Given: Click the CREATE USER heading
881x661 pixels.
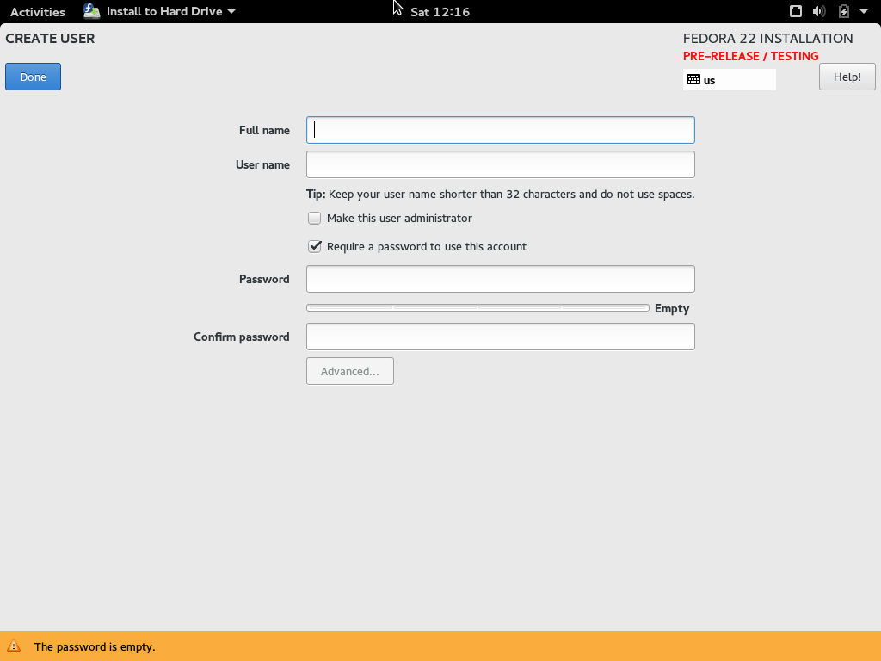Looking at the screenshot, I should click(x=50, y=38).
